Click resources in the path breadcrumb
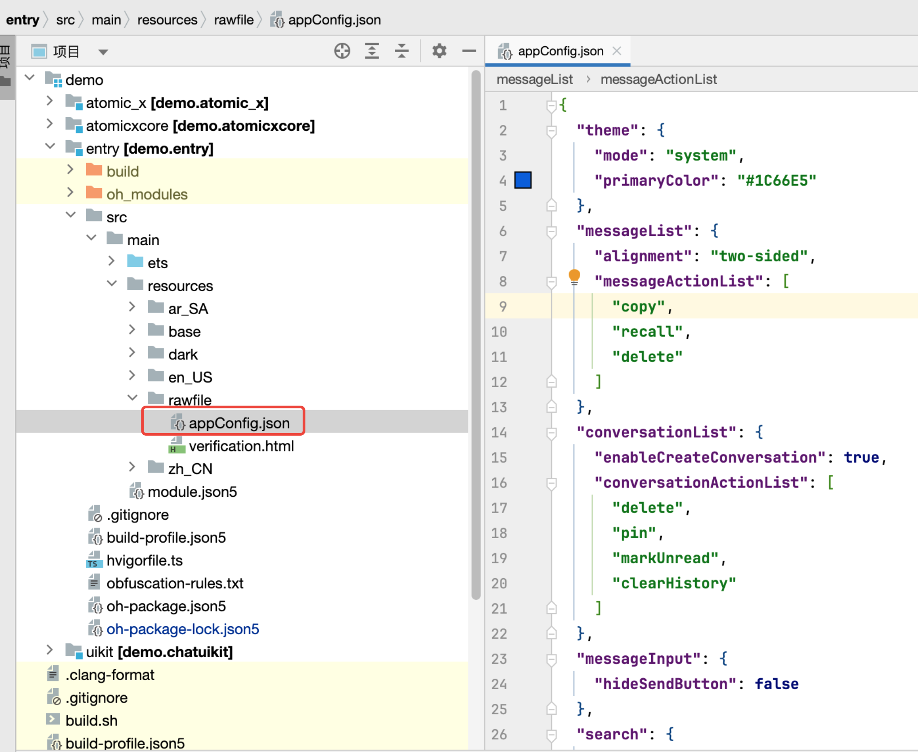This screenshot has width=918, height=752. pos(167,20)
